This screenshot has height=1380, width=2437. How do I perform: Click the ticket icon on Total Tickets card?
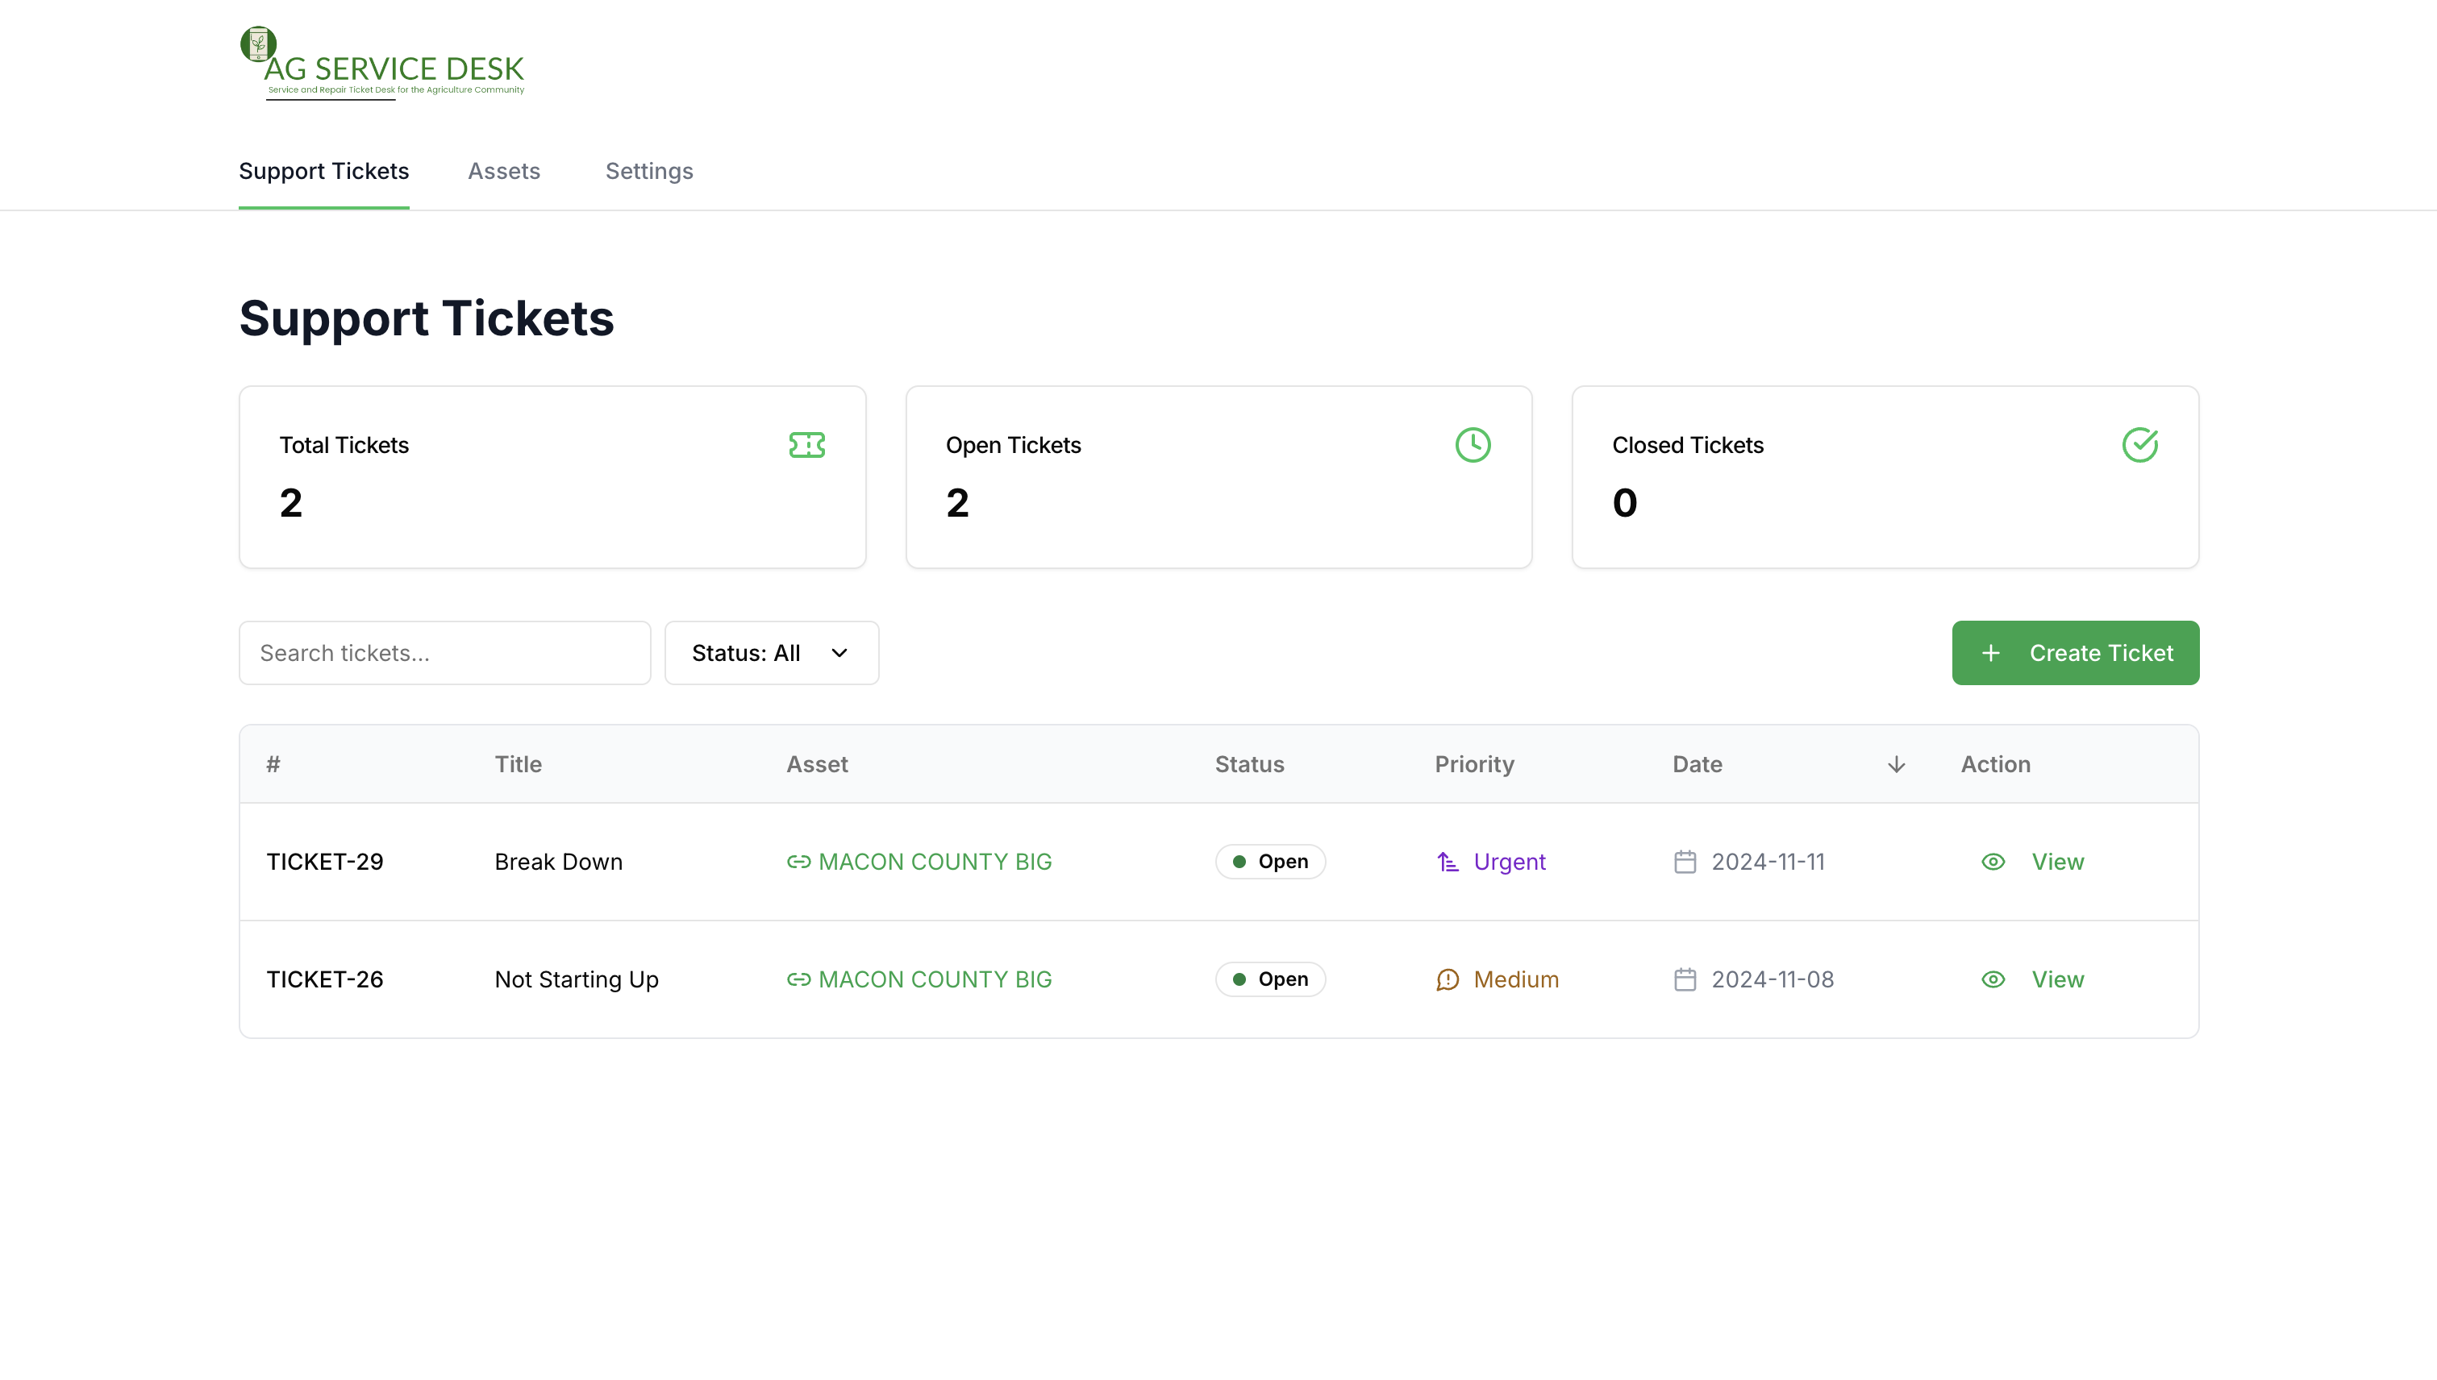(807, 444)
